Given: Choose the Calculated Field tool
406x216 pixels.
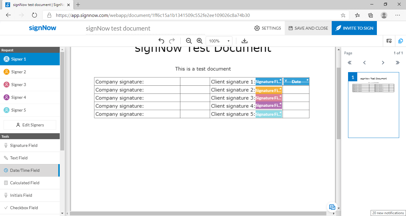Looking at the screenshot, I should point(30,183).
